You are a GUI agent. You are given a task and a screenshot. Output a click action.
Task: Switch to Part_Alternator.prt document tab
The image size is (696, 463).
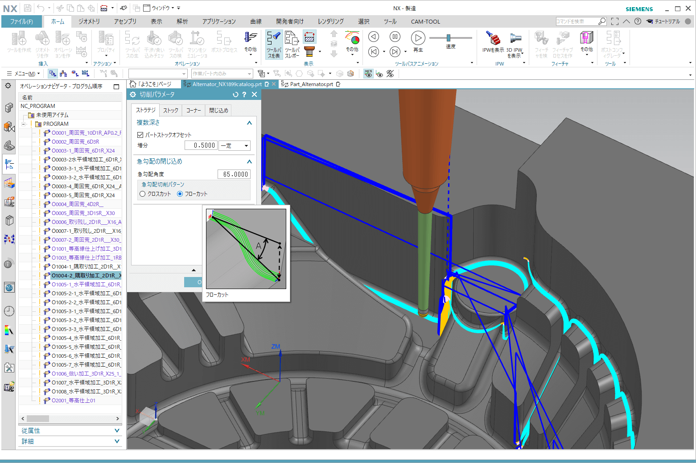tap(311, 84)
